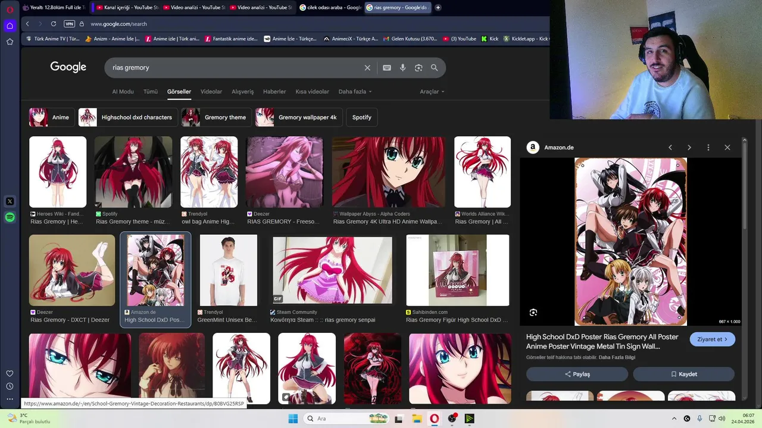762x428 pixels.
Task: Click the Lens search icon on preview image
Action: [x=533, y=313]
